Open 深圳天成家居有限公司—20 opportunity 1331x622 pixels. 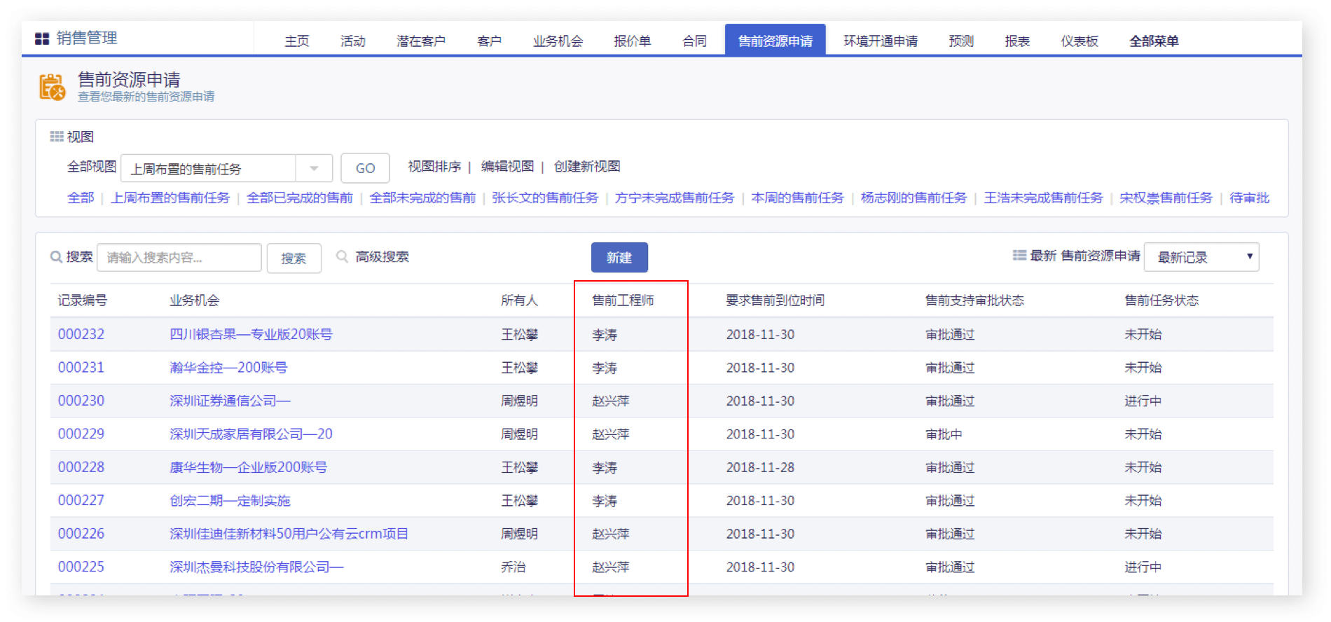click(x=251, y=434)
